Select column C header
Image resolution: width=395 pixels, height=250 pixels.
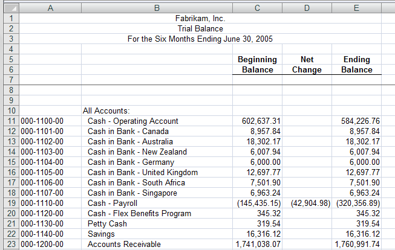pyautogui.click(x=256, y=7)
